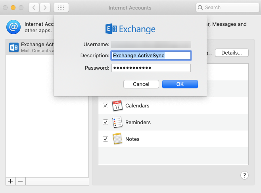
Task: Add an account with the plus button
Action: coord(11,181)
